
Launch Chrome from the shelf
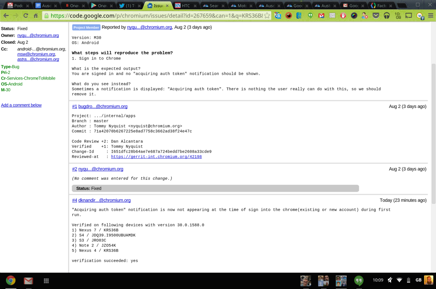pos(11,280)
